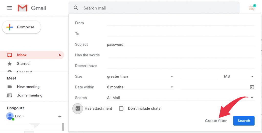This screenshot has width=262, height=133.
Task: Open the main menu hamburger icon
Action: tap(10, 8)
